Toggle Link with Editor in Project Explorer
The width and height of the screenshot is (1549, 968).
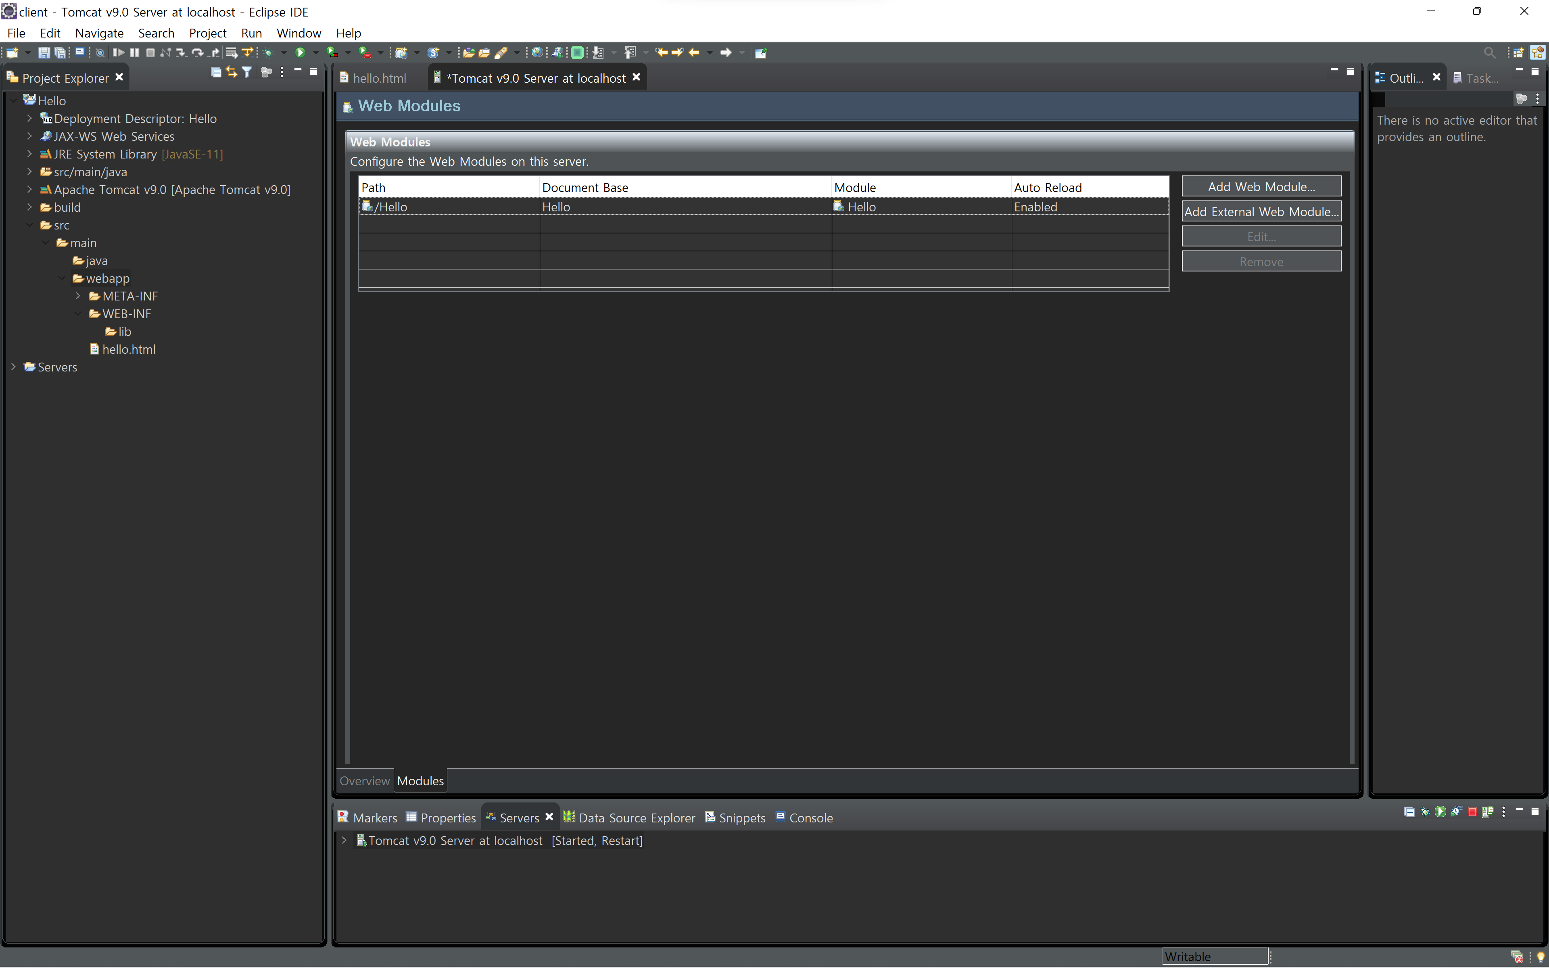[x=232, y=72]
